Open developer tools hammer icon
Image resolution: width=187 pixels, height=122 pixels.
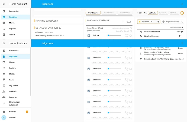(x=4, y=103)
